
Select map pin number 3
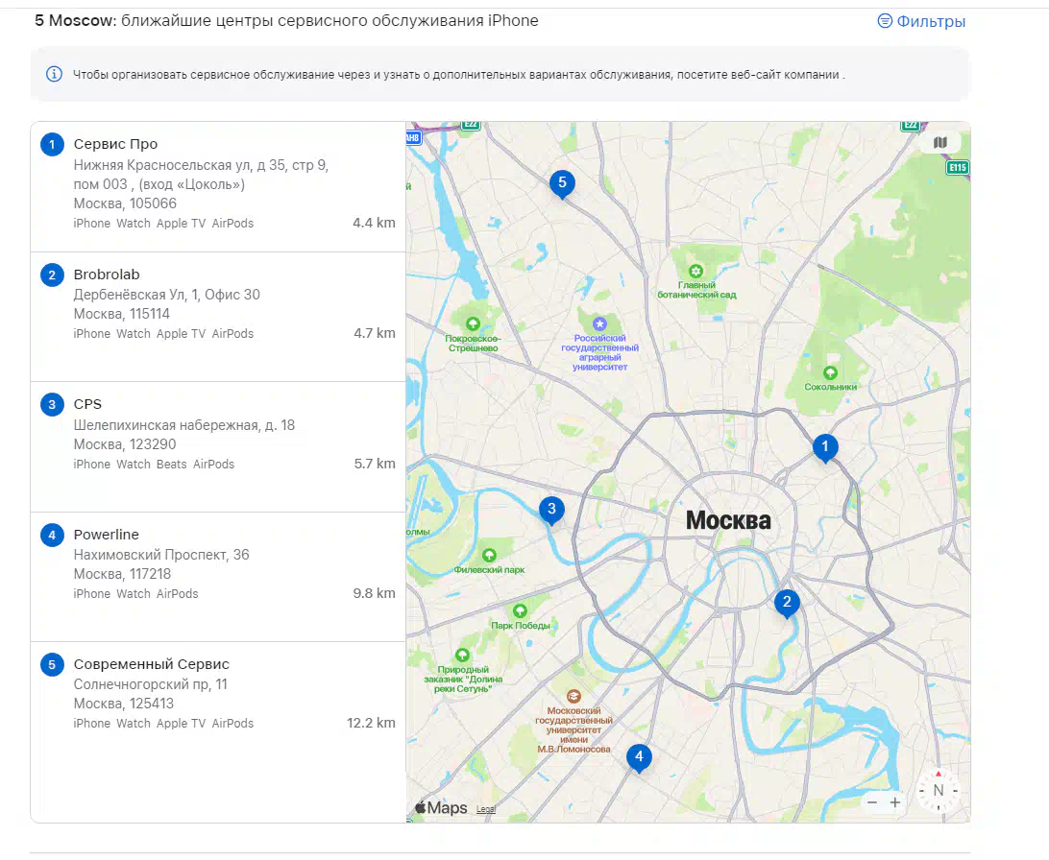coord(551,510)
